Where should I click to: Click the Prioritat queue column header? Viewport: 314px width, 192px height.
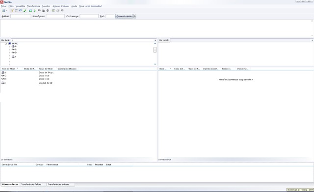[x=99, y=165]
